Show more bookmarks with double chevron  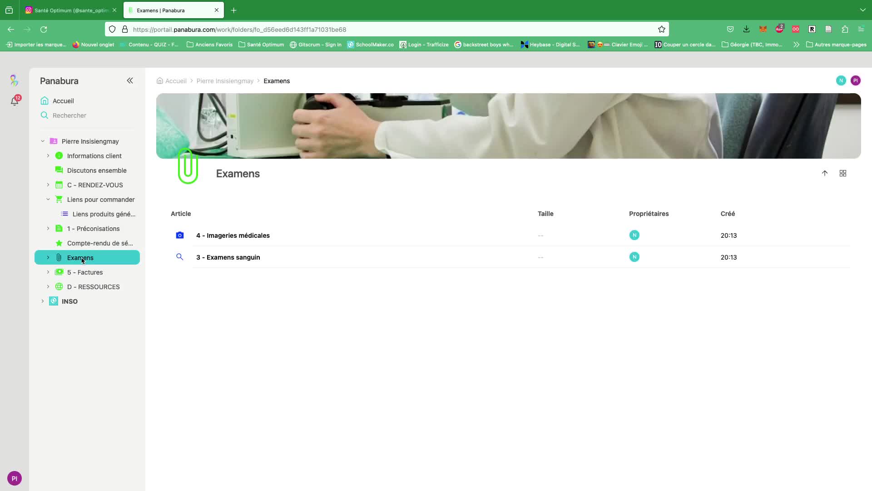[x=796, y=45]
